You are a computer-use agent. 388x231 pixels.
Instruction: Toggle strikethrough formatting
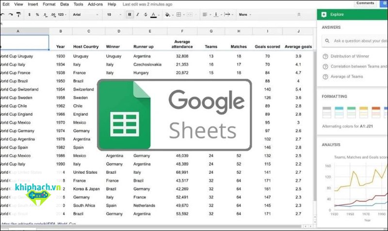pyautogui.click(x=145, y=15)
